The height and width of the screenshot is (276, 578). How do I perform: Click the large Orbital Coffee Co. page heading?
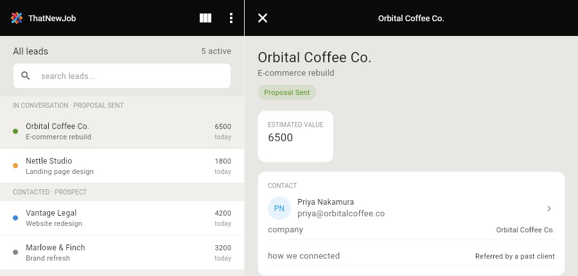pyautogui.click(x=315, y=58)
